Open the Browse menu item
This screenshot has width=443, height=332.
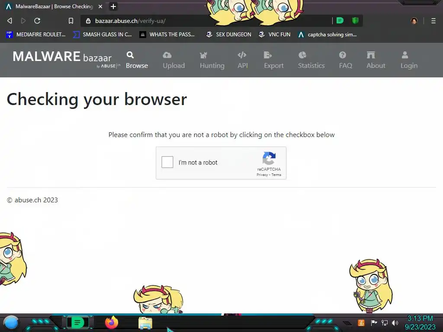(137, 60)
